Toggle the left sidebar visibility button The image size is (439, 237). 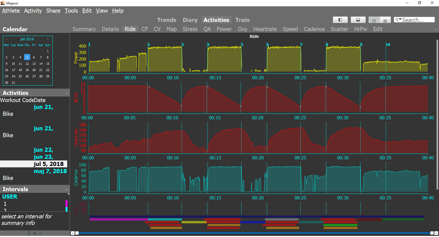point(340,20)
